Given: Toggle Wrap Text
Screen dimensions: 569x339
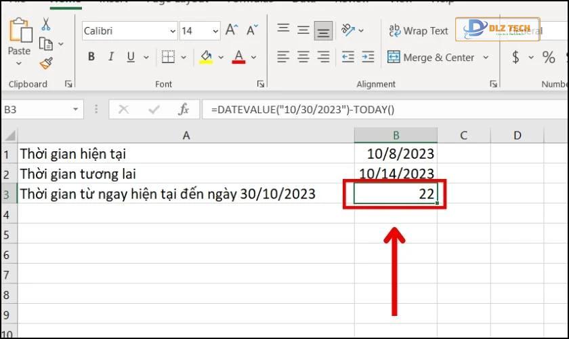Looking at the screenshot, I should [x=419, y=31].
